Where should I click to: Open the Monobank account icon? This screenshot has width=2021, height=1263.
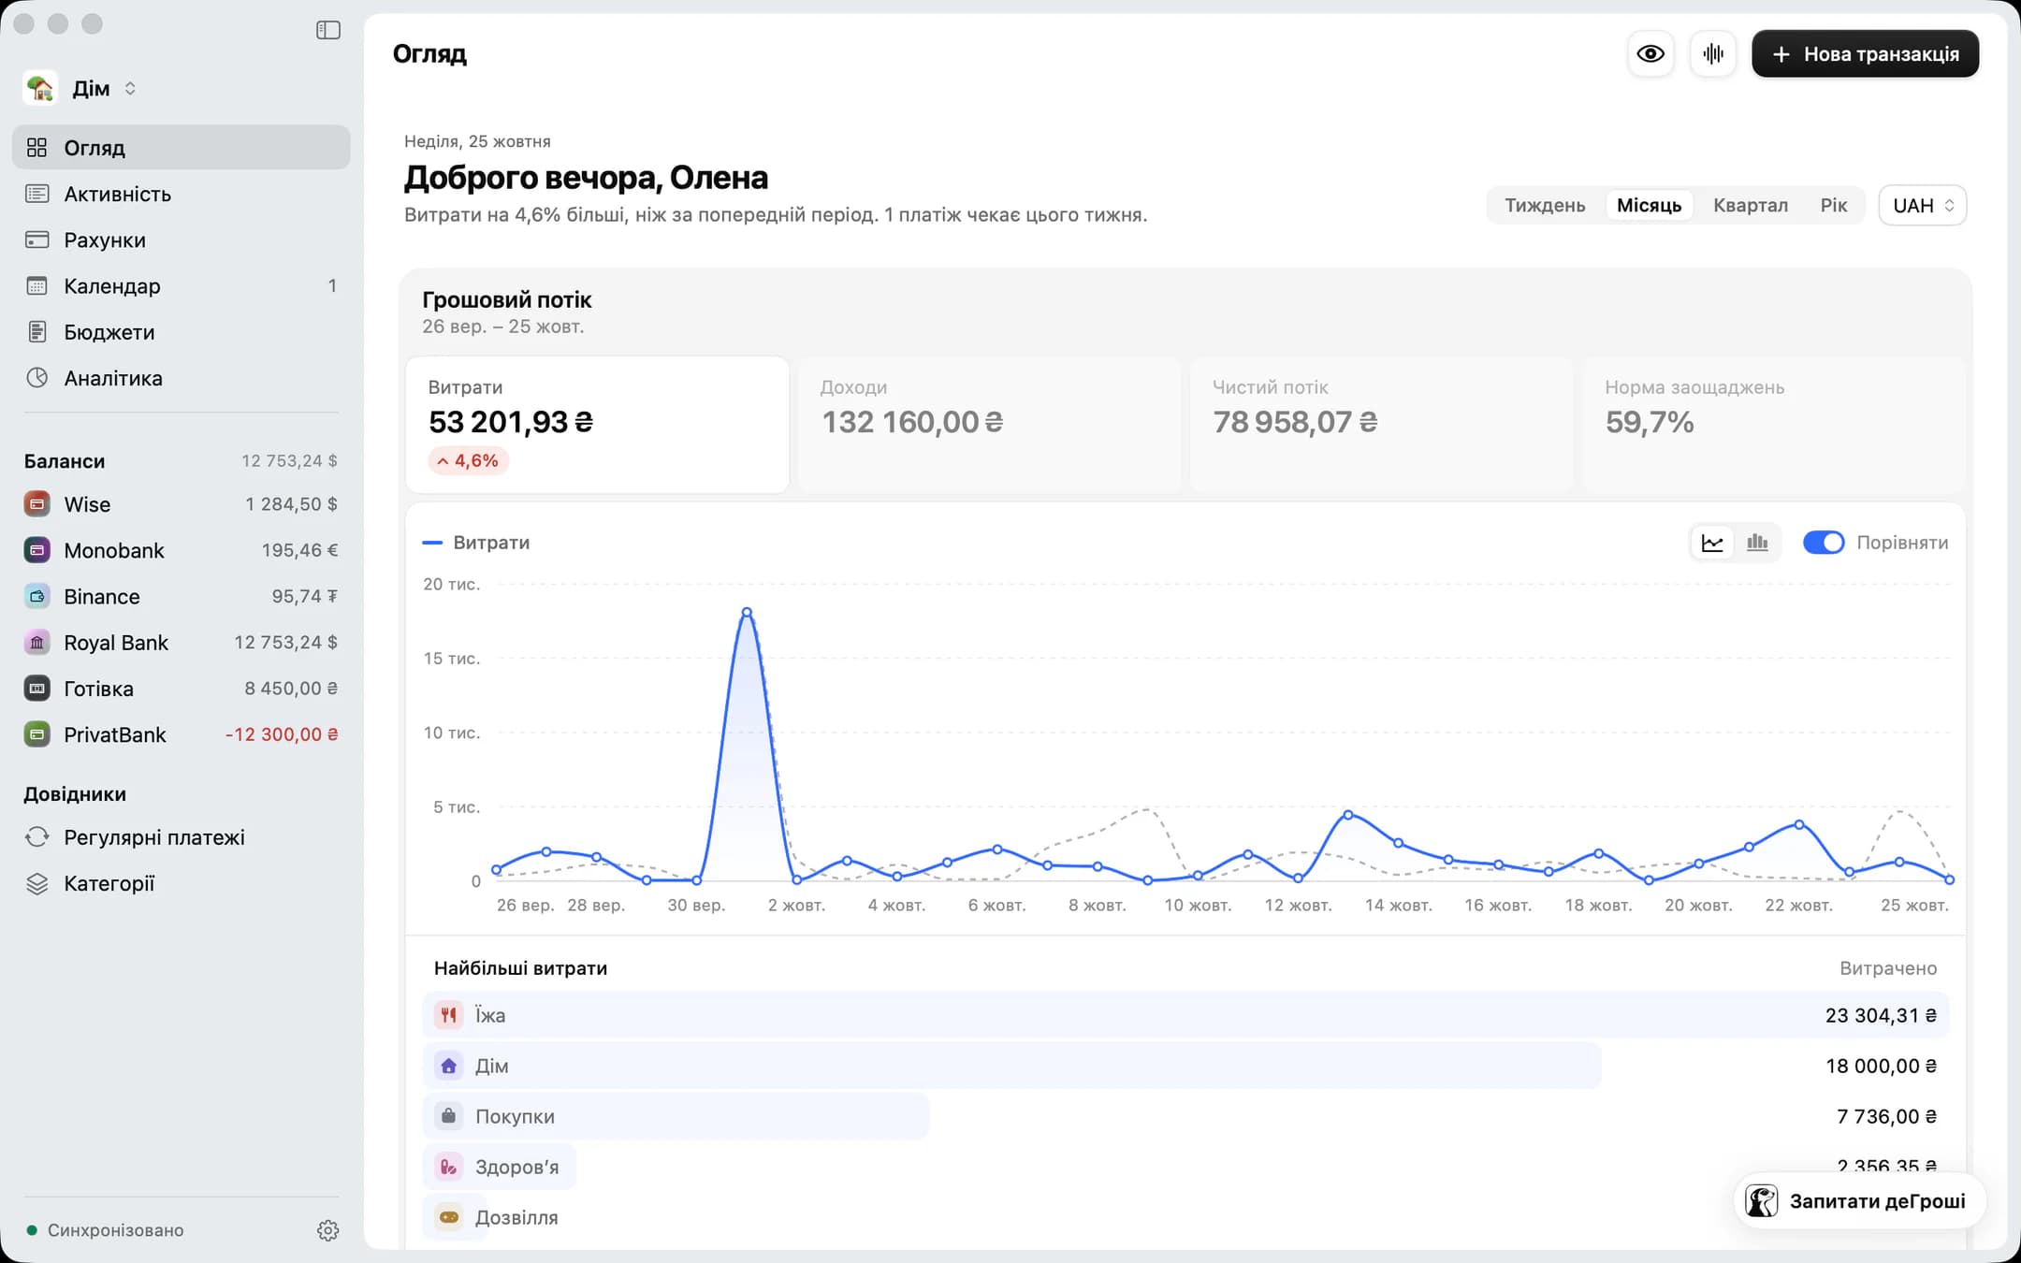[x=36, y=550]
